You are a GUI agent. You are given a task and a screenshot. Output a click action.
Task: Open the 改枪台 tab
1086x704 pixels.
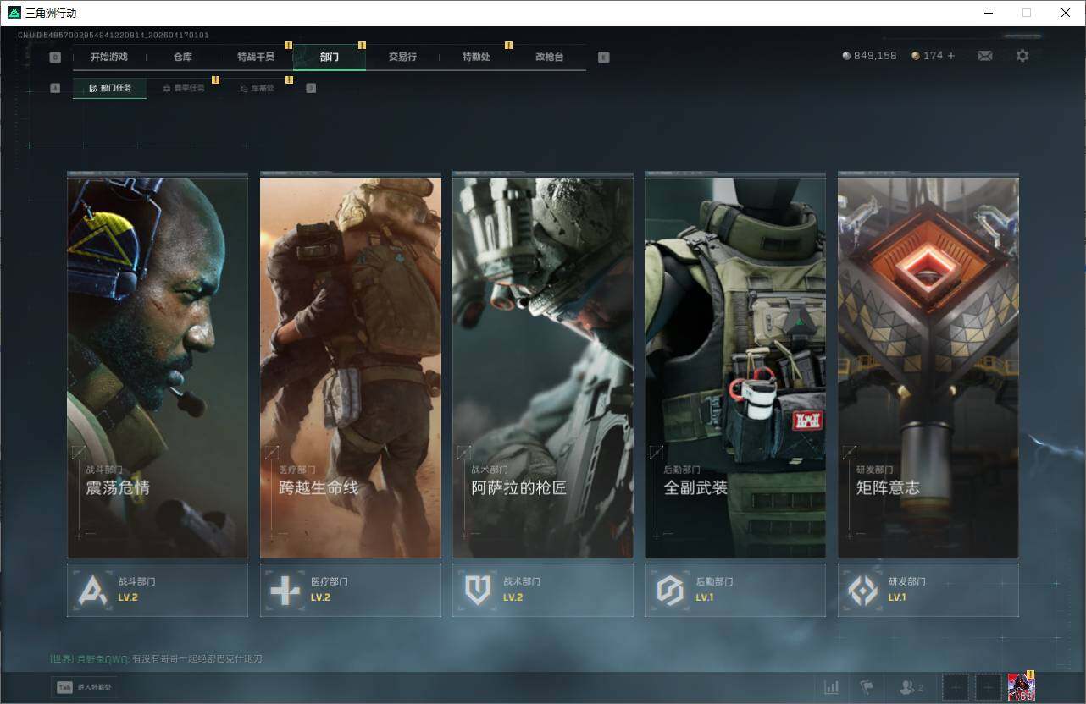550,58
